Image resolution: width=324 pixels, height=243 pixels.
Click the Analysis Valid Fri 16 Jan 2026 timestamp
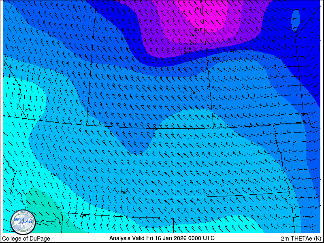coord(162,238)
